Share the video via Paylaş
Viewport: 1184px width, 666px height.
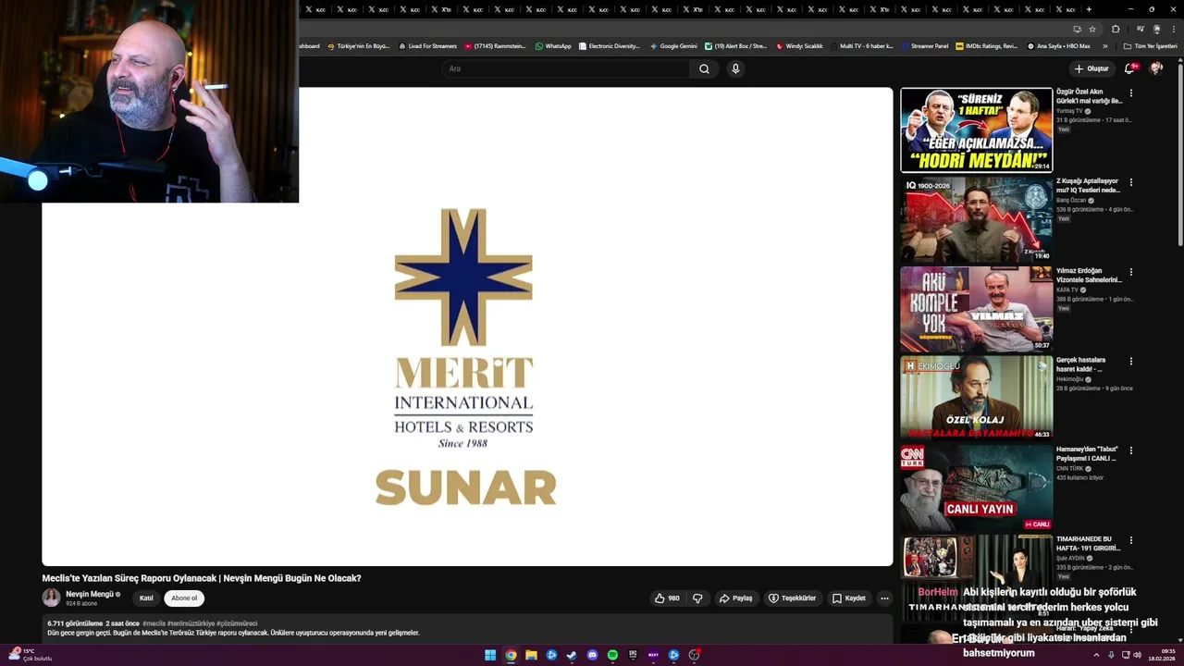736,598
